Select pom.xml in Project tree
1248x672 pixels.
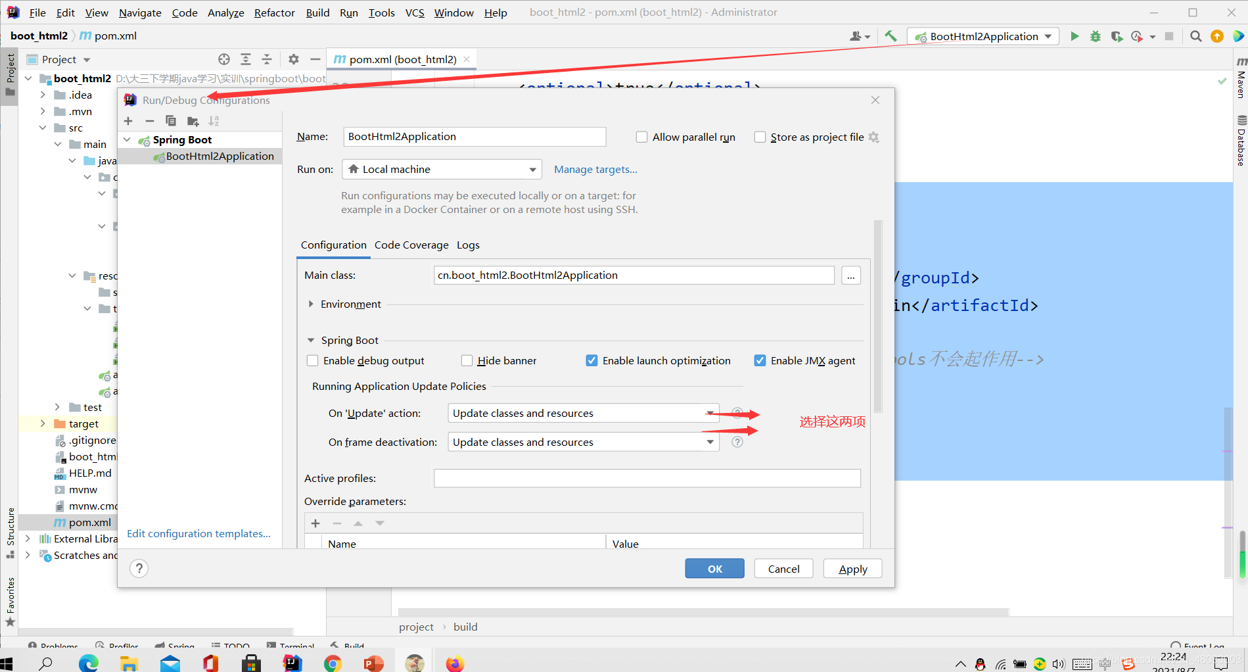tap(89, 522)
